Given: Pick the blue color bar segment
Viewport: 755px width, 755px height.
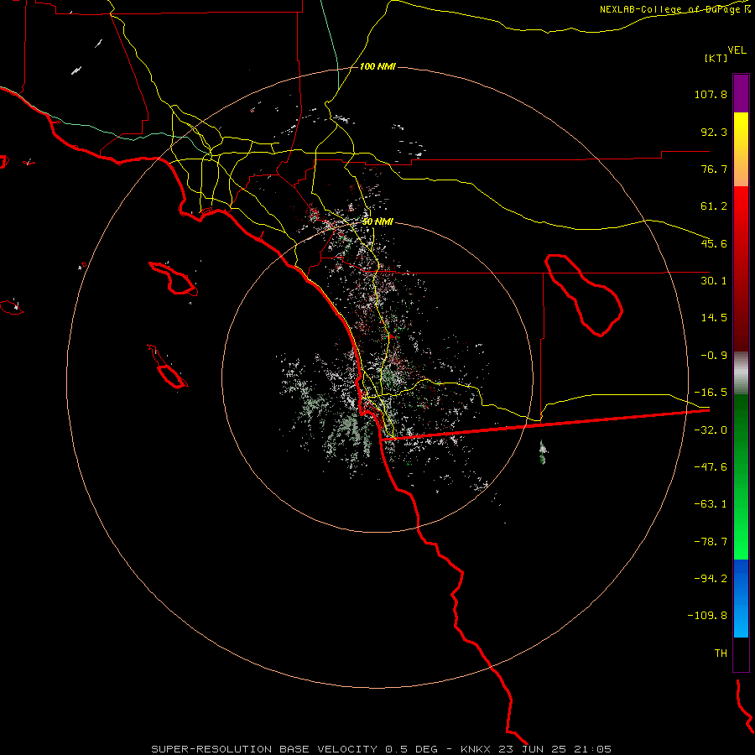Looking at the screenshot, I should [x=741, y=598].
